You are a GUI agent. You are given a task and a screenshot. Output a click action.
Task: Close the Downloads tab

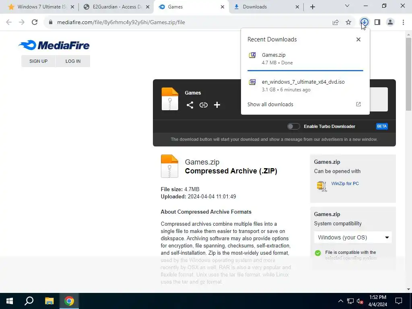coord(297,7)
